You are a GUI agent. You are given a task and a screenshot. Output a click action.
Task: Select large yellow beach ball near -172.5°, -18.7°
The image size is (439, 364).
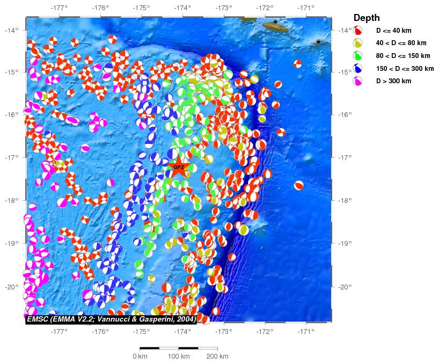click(244, 230)
